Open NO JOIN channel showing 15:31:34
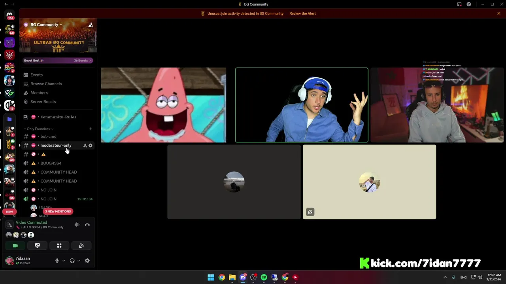506x284 pixels. point(58,199)
